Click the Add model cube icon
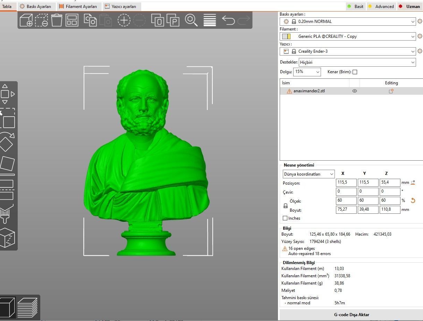The width and height of the screenshot is (423, 321). click(26, 20)
